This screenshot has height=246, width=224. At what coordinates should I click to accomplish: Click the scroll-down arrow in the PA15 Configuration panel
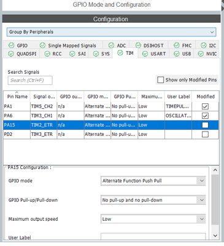pyautogui.click(x=215, y=236)
